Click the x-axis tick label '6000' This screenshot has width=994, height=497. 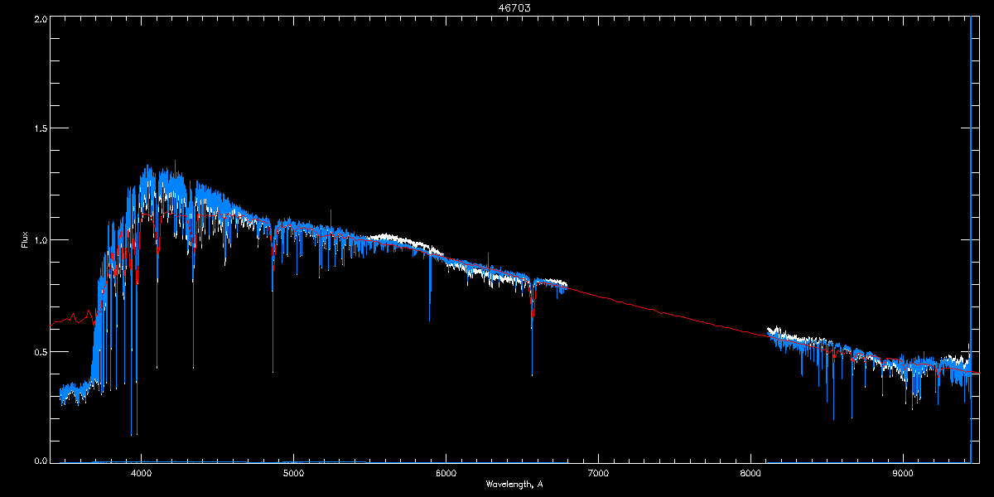coord(446,474)
